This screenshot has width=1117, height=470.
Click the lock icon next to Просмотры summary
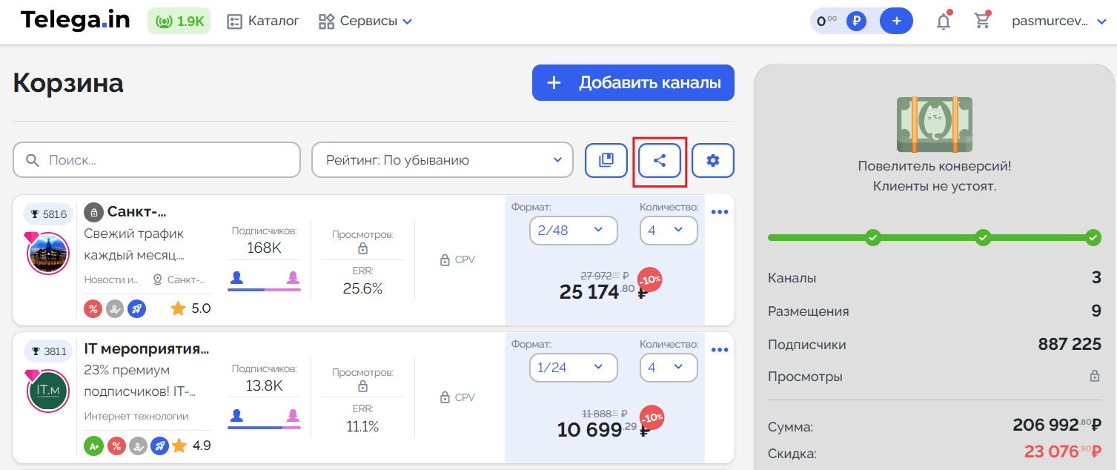[1094, 377]
